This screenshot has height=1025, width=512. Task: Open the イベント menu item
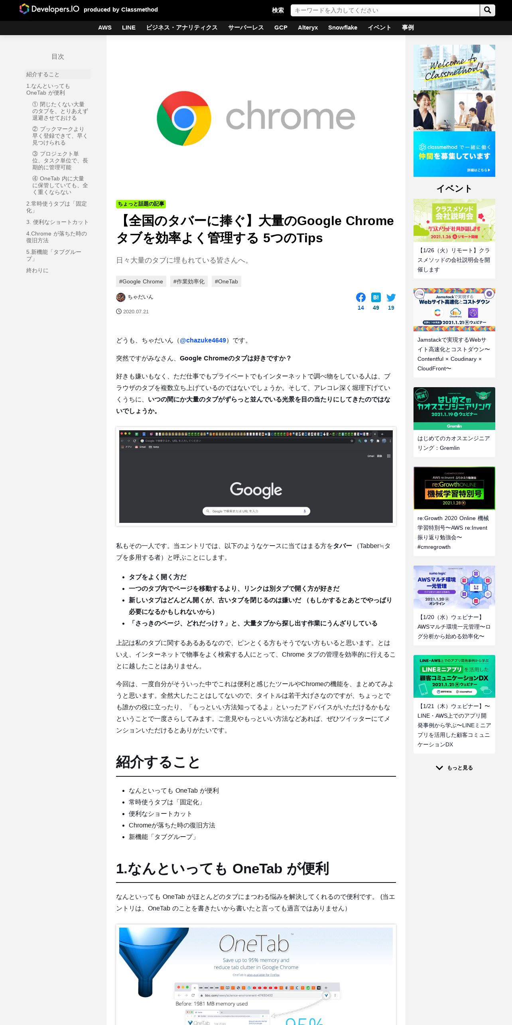[x=379, y=28]
